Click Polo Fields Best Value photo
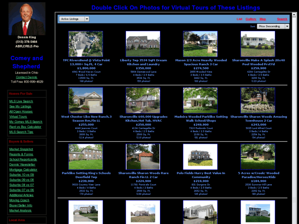The height and width of the screenshot is (224, 299). (x=200, y=157)
